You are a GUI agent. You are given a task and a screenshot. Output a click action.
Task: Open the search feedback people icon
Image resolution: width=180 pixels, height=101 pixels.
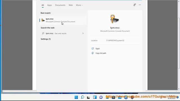coord(135,5)
